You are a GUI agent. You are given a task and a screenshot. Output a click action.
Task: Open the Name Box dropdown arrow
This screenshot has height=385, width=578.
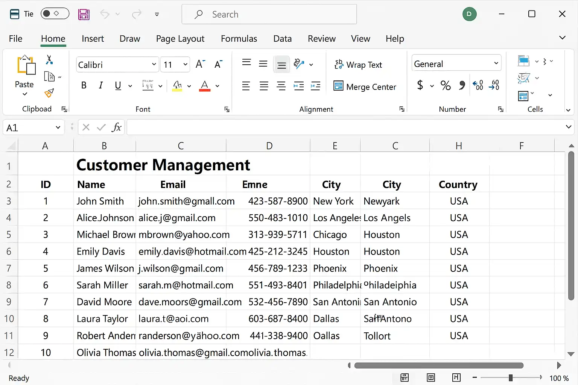tap(58, 127)
